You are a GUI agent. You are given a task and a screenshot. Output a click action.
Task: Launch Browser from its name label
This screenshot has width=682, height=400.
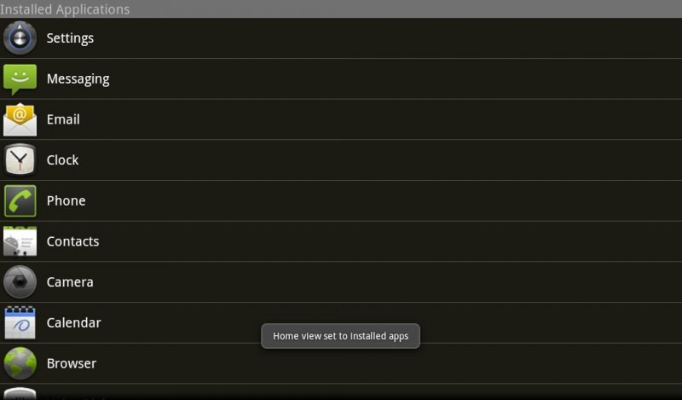[71, 363]
